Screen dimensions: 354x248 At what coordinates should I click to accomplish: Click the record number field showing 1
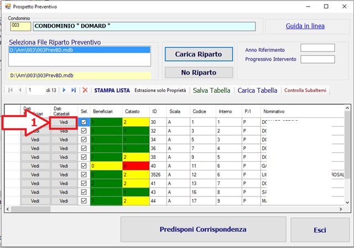point(35,90)
